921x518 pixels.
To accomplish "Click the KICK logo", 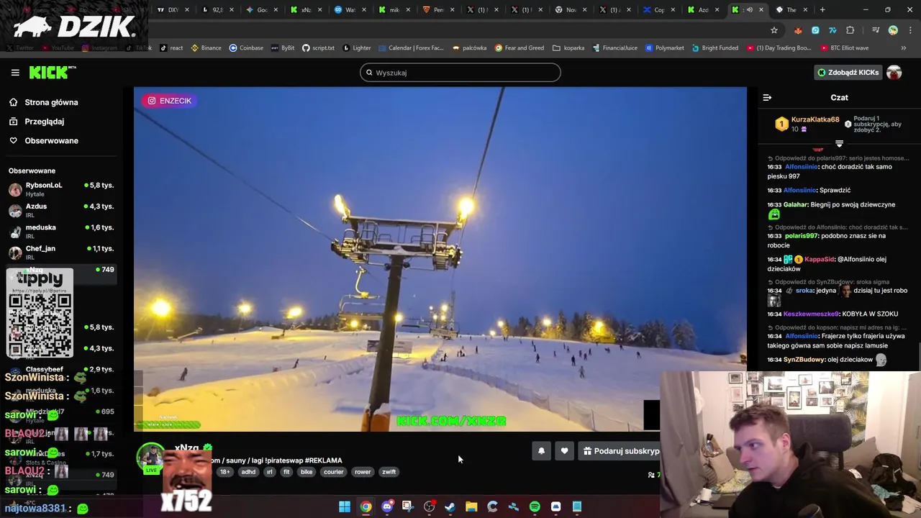I will tap(52, 72).
